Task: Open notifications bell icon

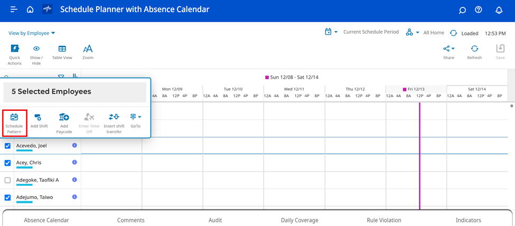Action: pos(499,10)
